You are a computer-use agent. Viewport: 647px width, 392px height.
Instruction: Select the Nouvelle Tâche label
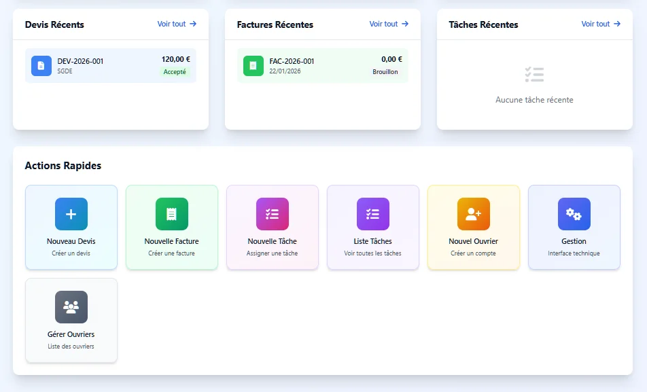pyautogui.click(x=273, y=241)
